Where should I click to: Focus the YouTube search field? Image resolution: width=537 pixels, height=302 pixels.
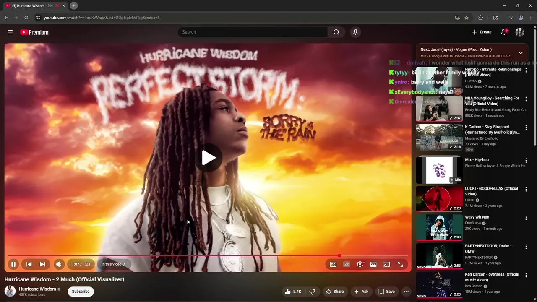(253, 32)
